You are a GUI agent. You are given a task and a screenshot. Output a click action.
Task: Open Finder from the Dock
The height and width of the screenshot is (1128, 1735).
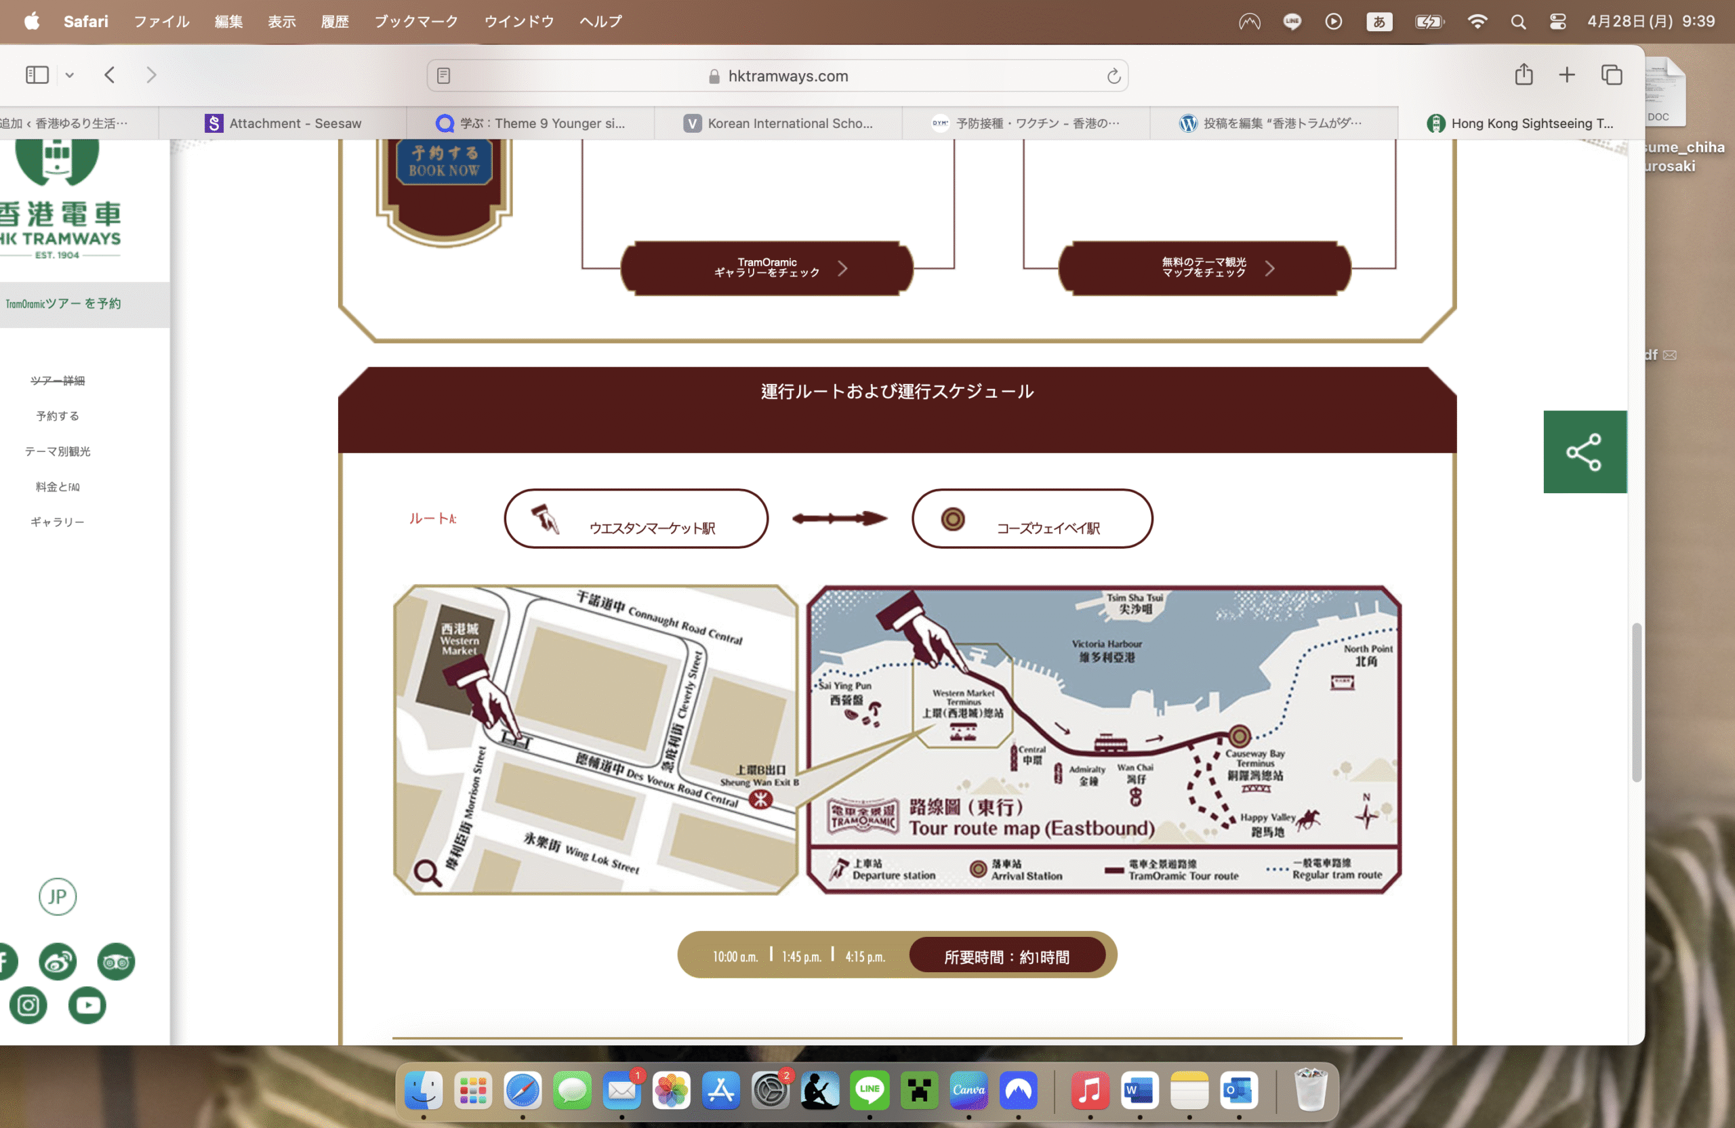coord(424,1091)
